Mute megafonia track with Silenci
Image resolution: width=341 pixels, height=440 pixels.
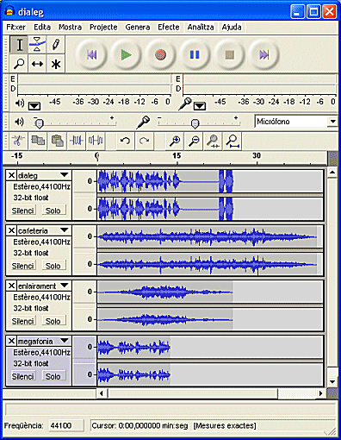click(23, 376)
